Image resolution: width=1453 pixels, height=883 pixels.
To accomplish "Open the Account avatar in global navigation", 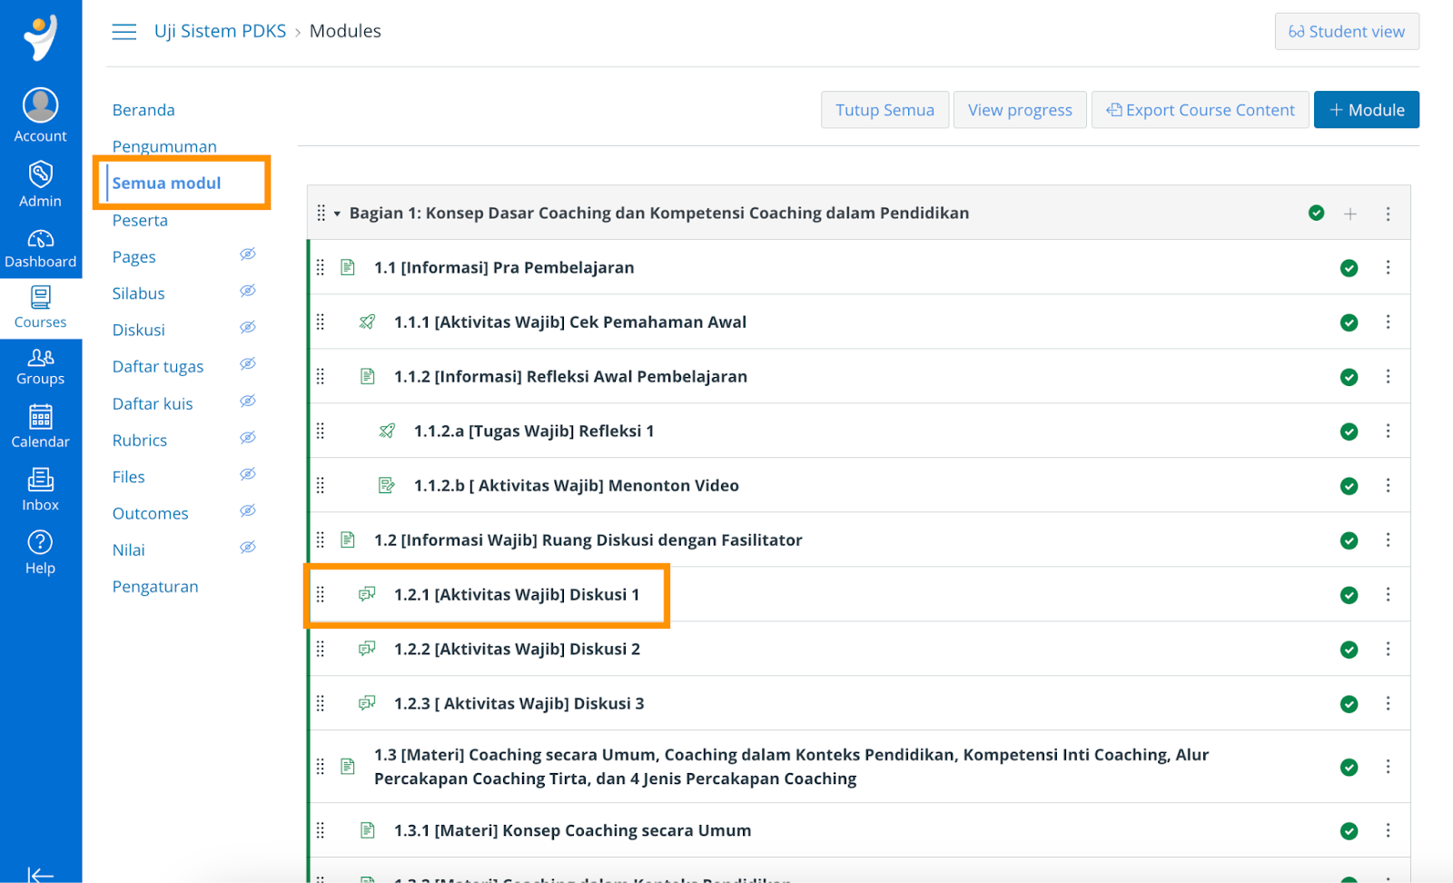I will click(x=40, y=105).
